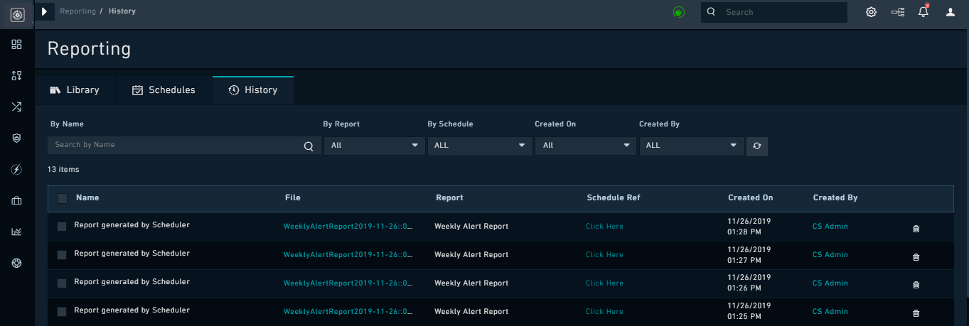The height and width of the screenshot is (326, 969).
Task: Delete the 01:26 PM report row
Action: pyautogui.click(x=916, y=285)
